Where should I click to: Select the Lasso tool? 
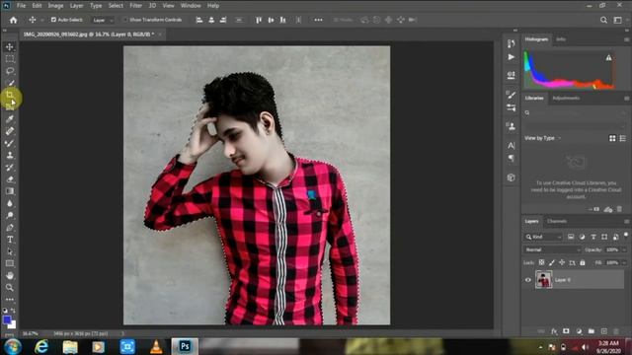coord(10,71)
